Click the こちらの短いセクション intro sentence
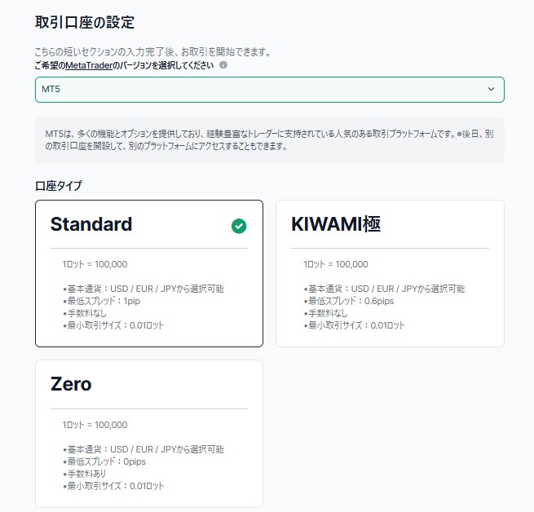Viewport: 534px width, 512px height. coord(153,52)
